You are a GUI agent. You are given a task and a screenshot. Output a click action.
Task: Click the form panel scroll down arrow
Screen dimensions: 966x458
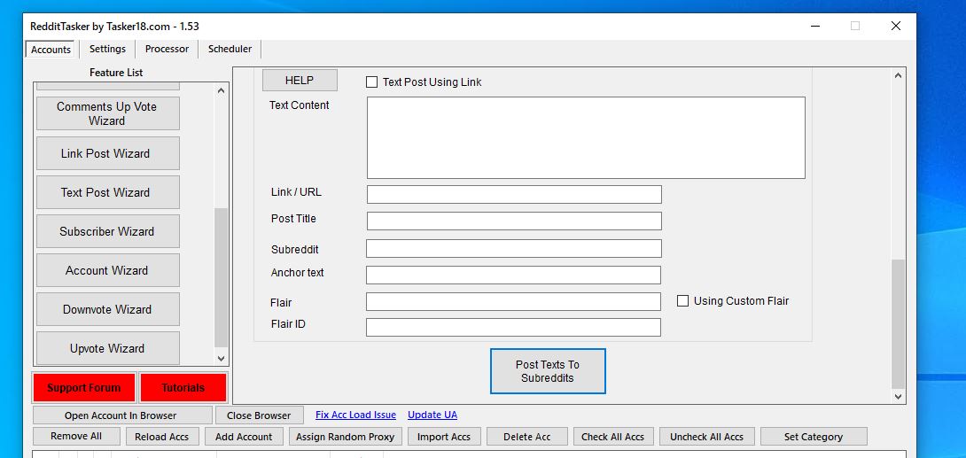899,397
